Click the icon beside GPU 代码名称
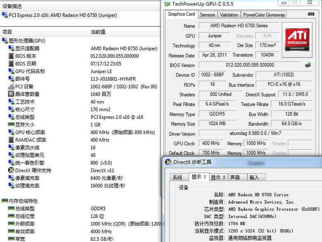Image resolution: width=322 pixels, height=242 pixels. (x=11, y=71)
